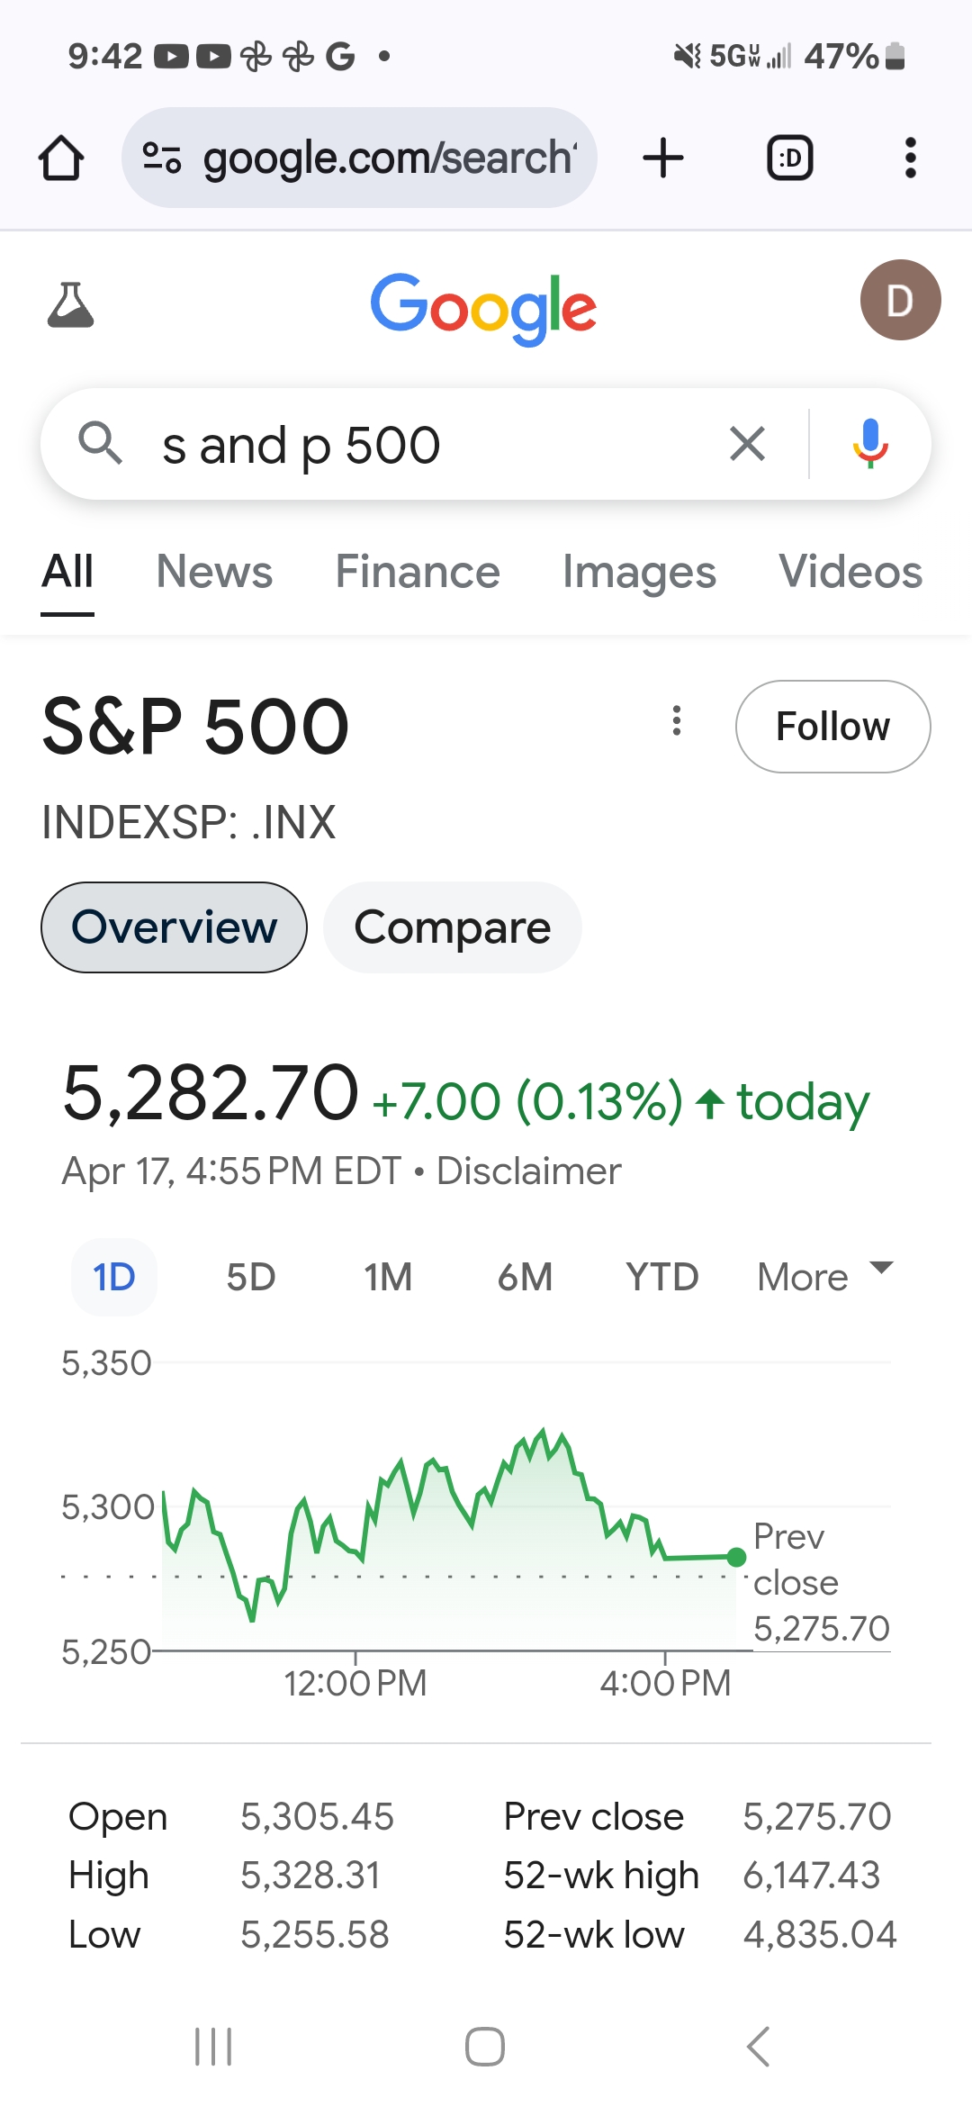Open the browser three-dot menu
Screen dimensions: 972x2107
(911, 158)
